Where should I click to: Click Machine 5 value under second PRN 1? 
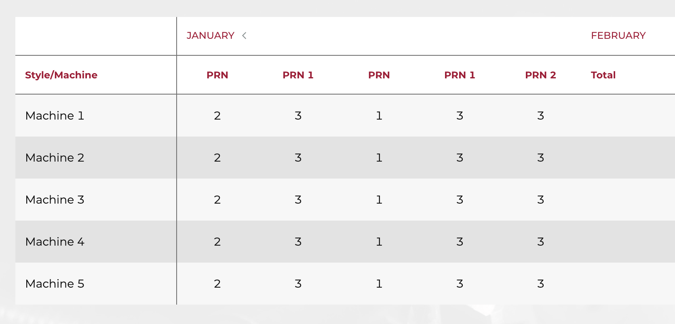460,284
